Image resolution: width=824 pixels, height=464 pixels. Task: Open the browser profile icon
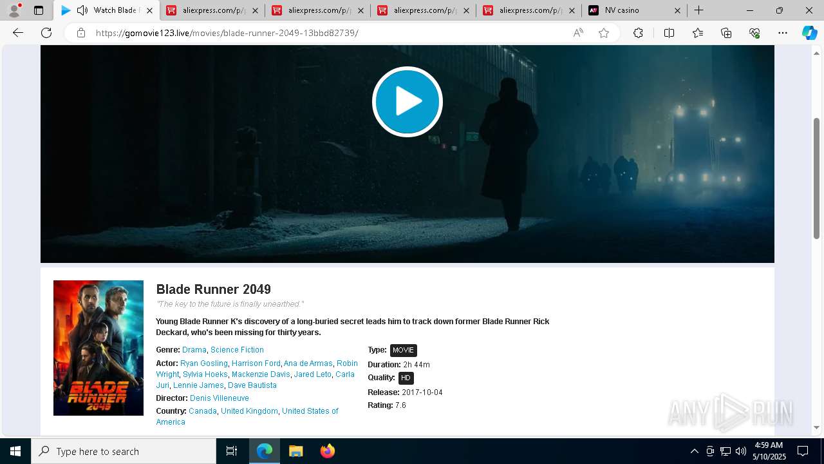[14, 10]
